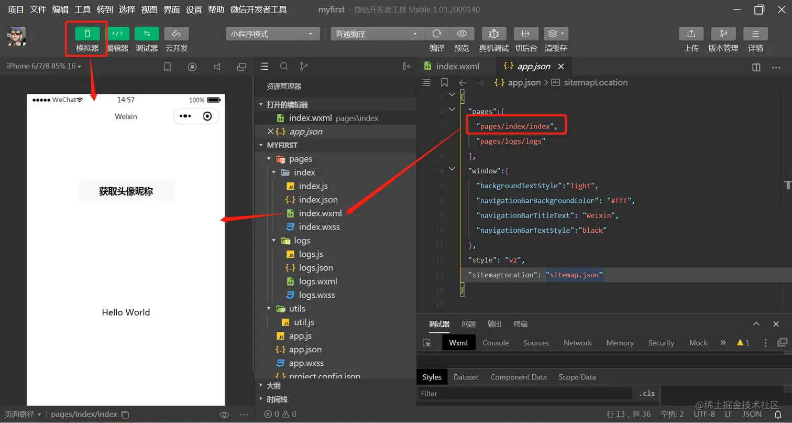Click the element inspector arrow icon

[427, 343]
